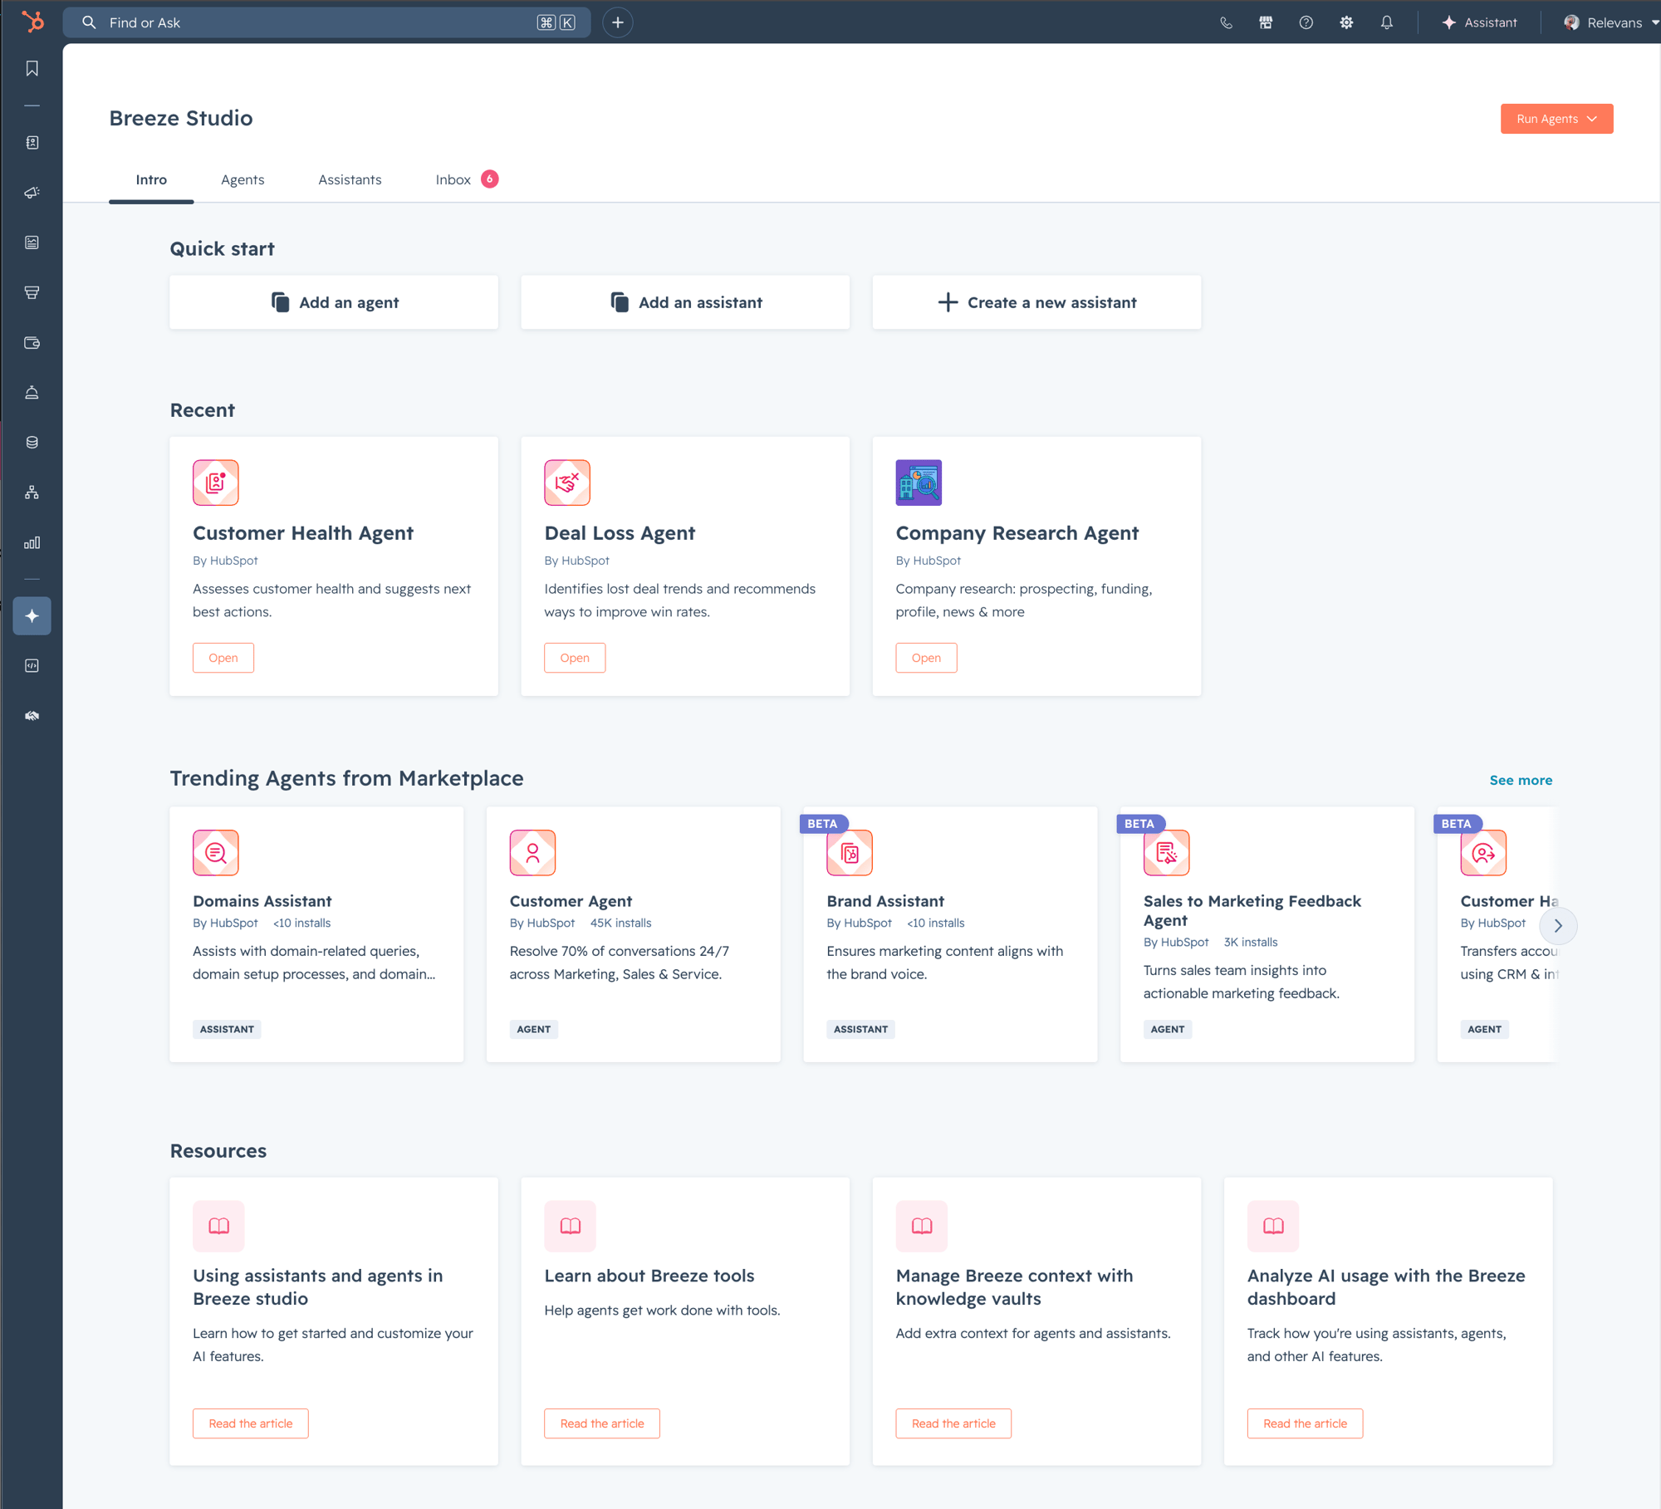Open the Sales sidebar icon

(x=32, y=292)
